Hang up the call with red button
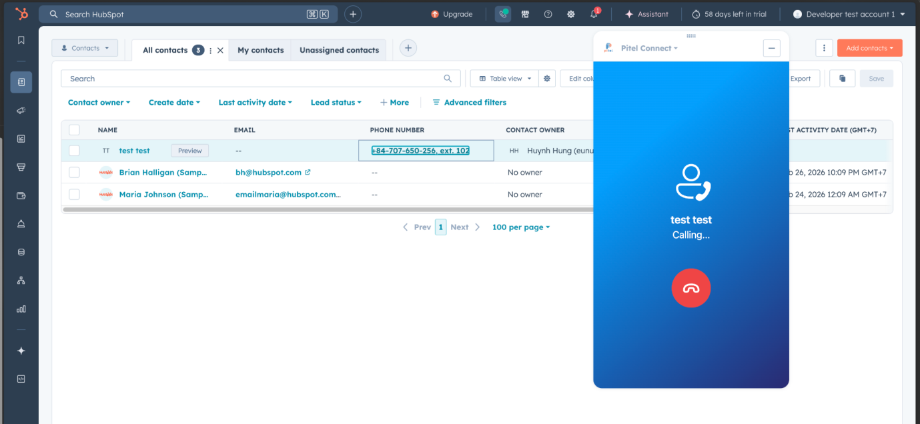 691,288
